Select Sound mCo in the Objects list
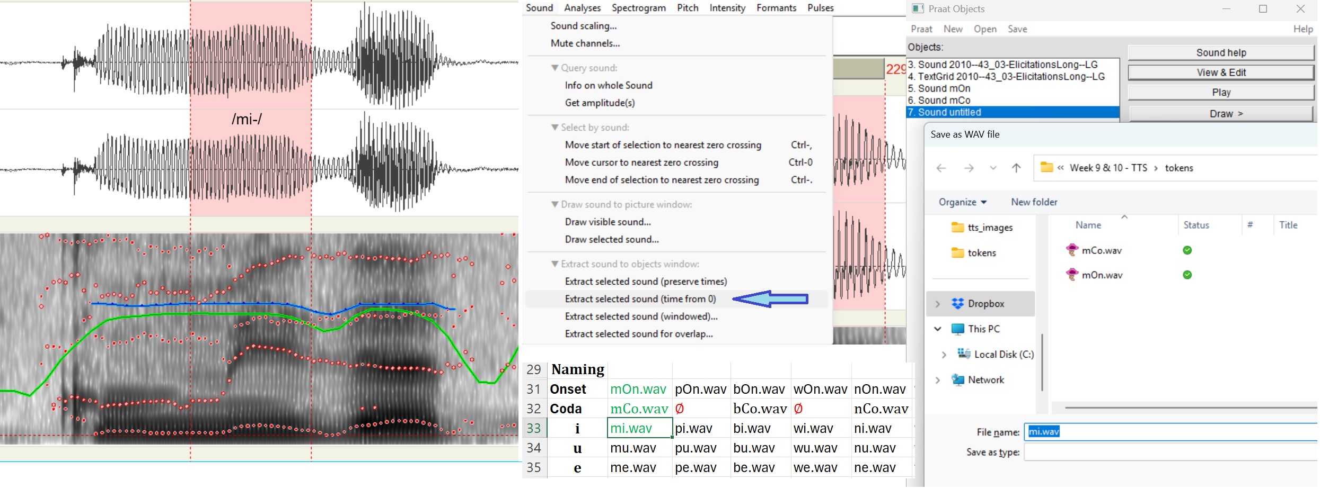This screenshot has width=1320, height=489. tap(944, 101)
